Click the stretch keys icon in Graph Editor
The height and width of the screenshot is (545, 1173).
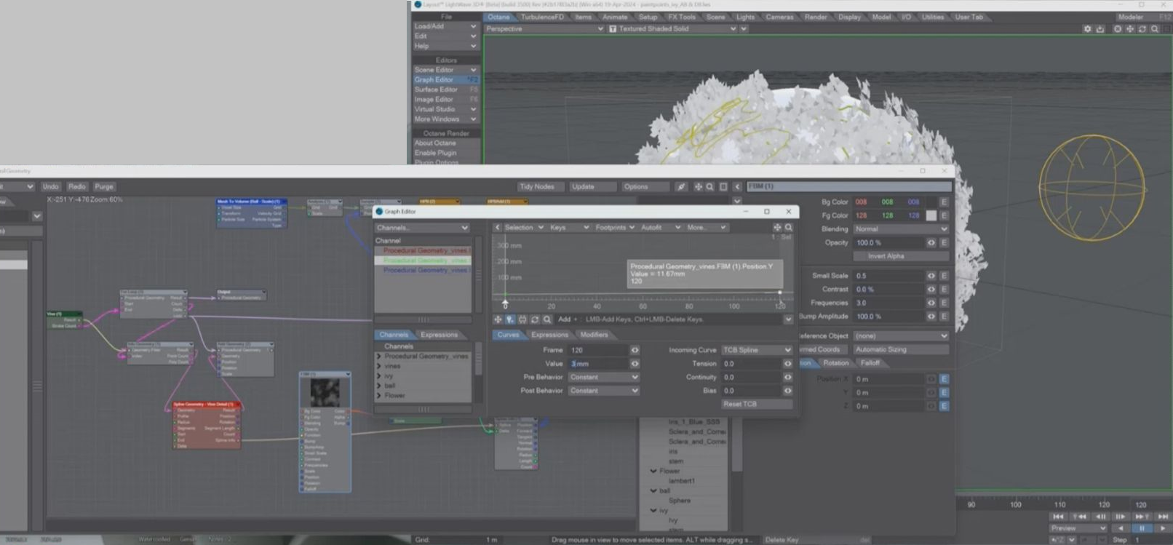click(522, 319)
